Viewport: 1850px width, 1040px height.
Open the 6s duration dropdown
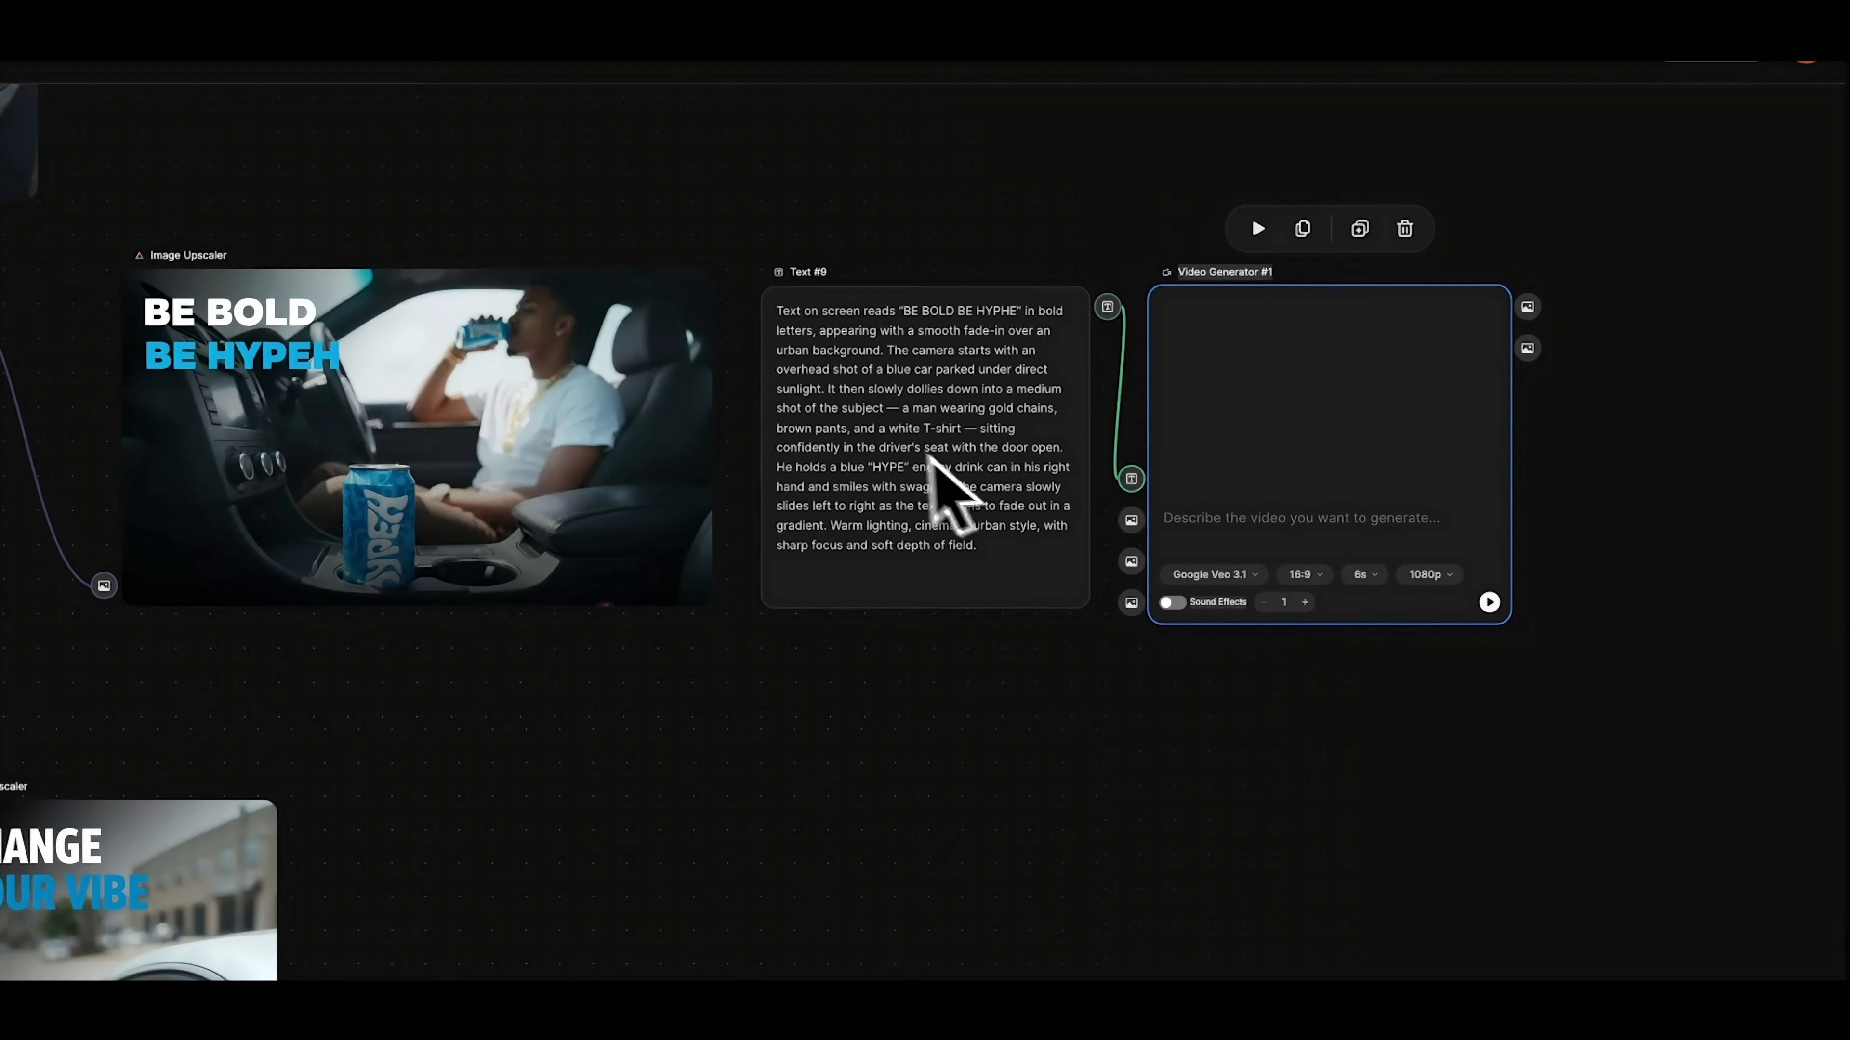point(1365,574)
